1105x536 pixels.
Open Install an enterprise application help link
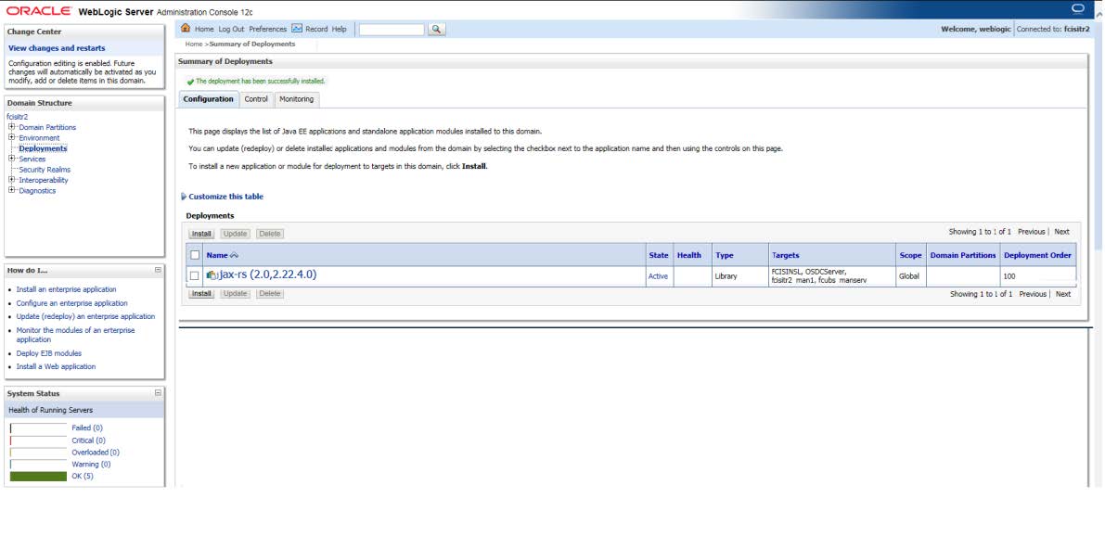66,289
